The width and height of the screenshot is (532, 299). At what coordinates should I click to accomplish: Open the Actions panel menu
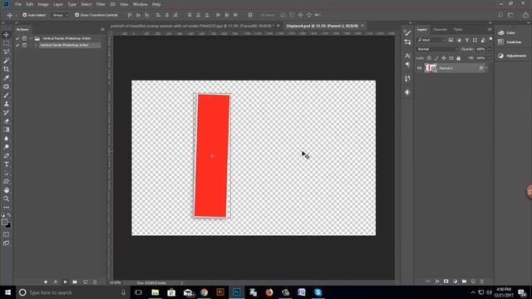point(102,30)
